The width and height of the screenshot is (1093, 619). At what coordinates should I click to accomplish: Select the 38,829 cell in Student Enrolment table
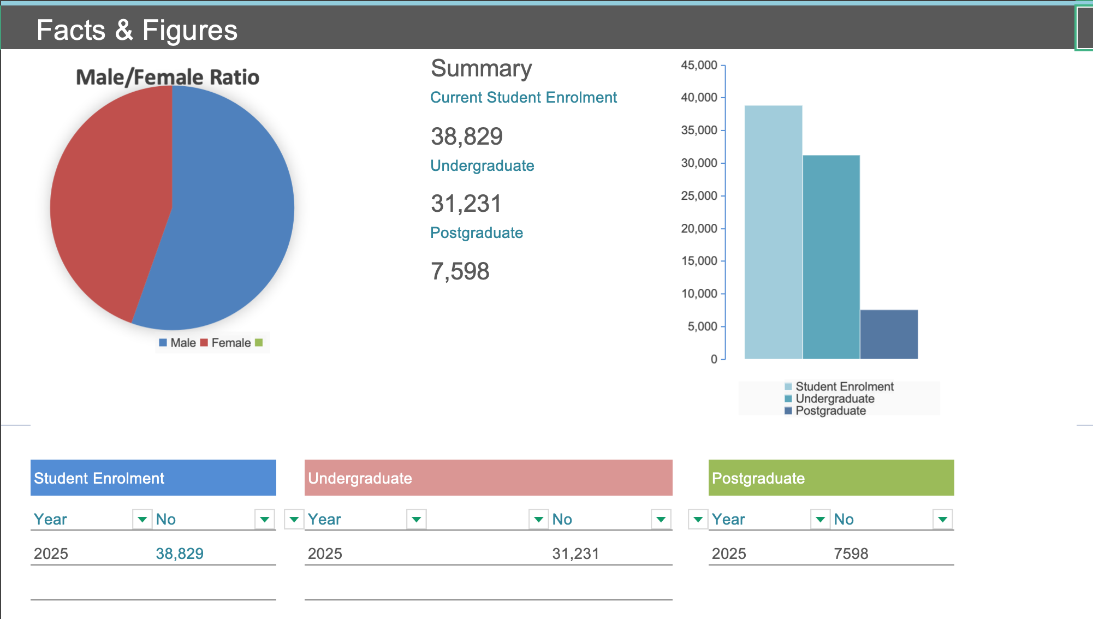(x=180, y=553)
